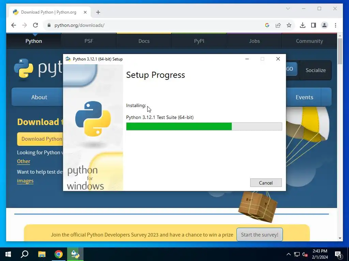349x261 pixels.
Task: Bookmark this page with the star icon
Action: (289, 25)
